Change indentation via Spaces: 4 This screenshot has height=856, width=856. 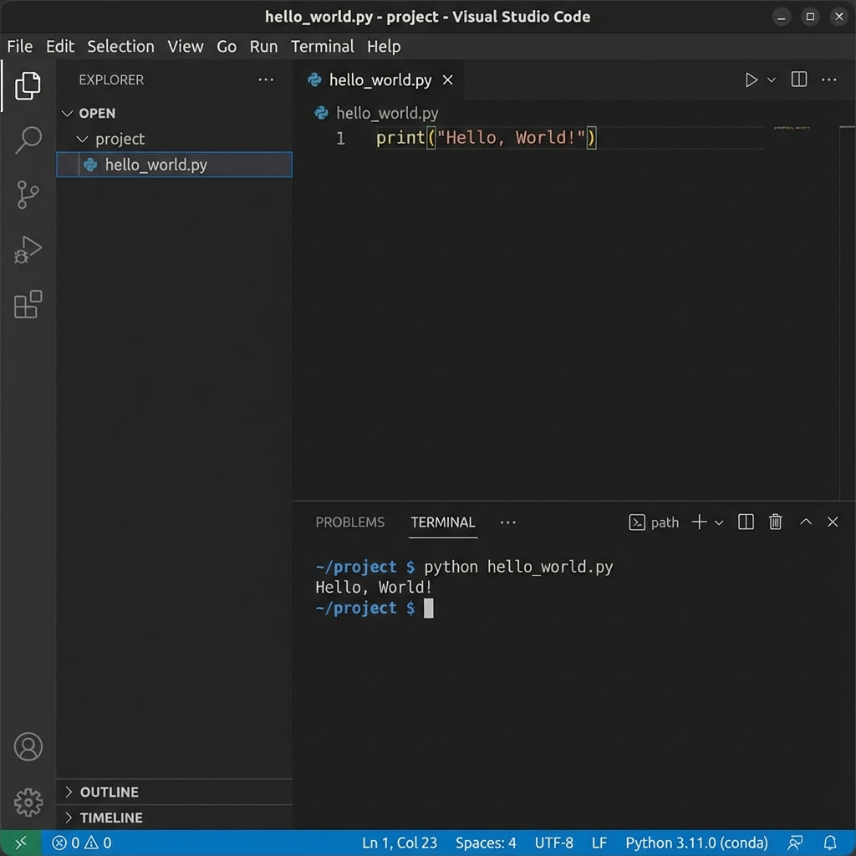[x=486, y=843]
